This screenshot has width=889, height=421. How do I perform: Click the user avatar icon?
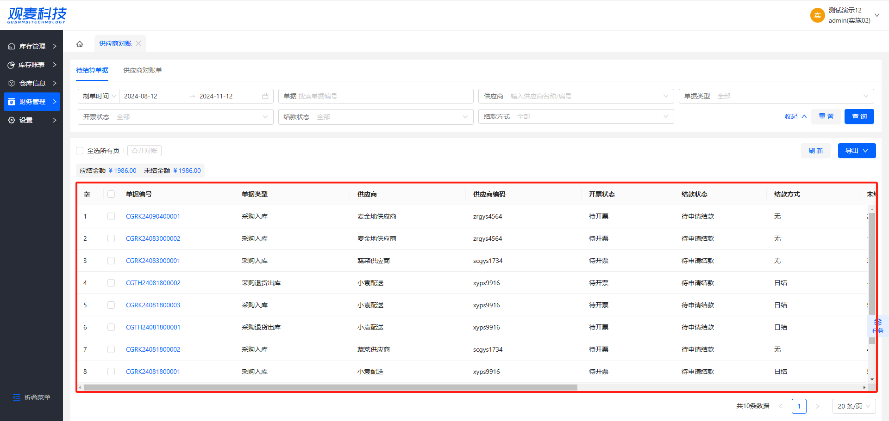pos(817,15)
